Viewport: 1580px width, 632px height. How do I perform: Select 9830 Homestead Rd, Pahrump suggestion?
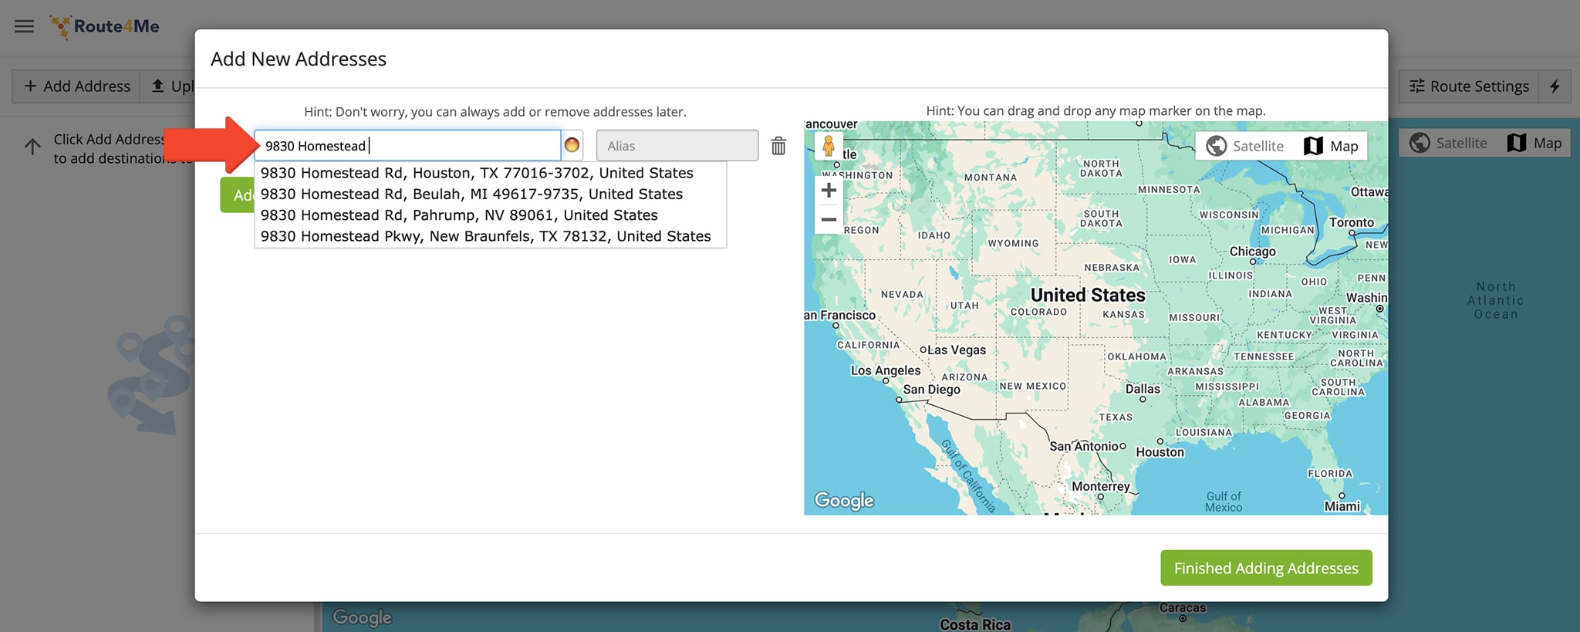490,215
